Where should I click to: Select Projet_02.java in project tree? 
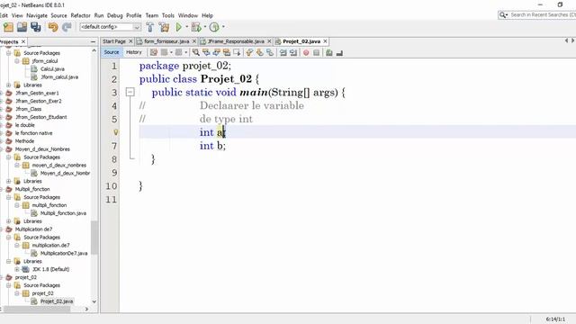(57, 301)
